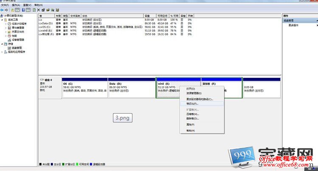Click the 存储 storage icon
Screen dimensions: 318x171
point(6,44)
